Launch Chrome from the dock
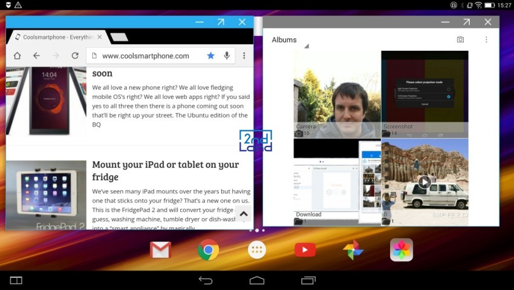 [208, 250]
